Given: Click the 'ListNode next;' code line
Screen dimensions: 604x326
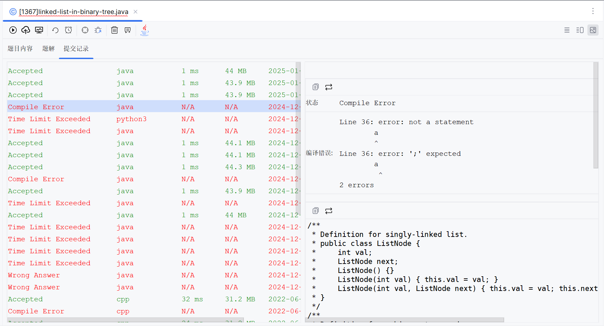Looking at the screenshot, I should pyautogui.click(x=368, y=262).
